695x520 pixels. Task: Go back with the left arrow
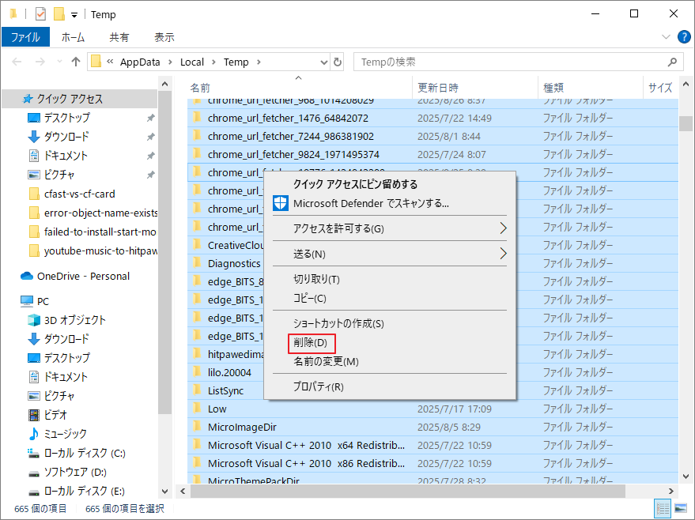[x=17, y=62]
